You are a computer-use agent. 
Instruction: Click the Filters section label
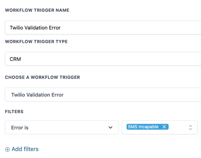[14, 112]
